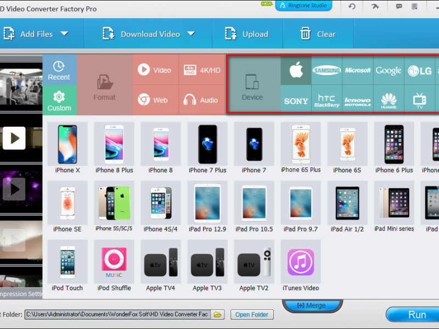Click the Open Folder button
The height and width of the screenshot is (329, 439).
coord(252,314)
